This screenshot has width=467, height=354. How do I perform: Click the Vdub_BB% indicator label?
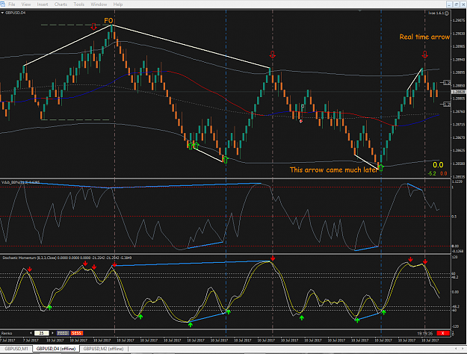(x=20, y=182)
